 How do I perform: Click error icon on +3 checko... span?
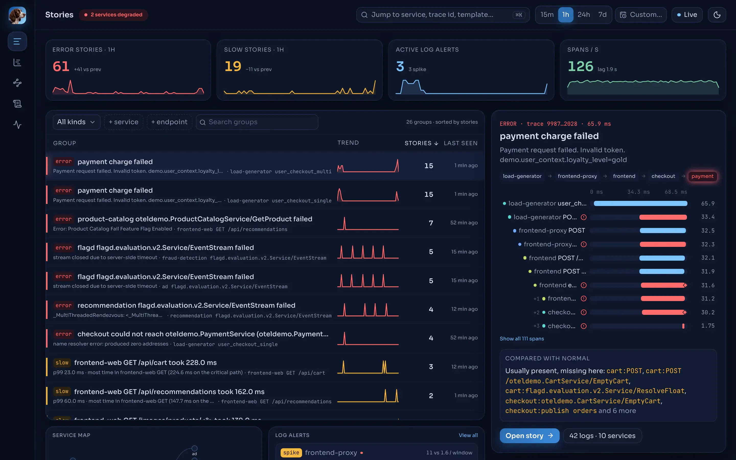[583, 326]
